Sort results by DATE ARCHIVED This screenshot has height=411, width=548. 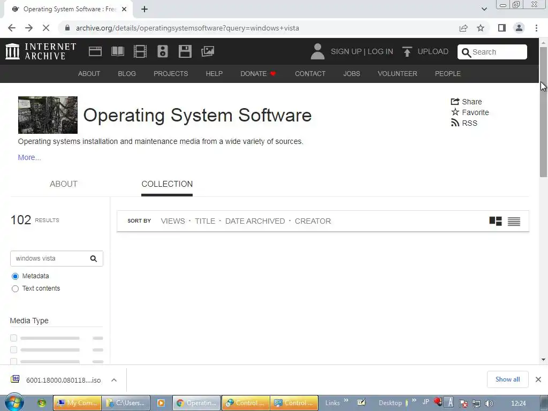coord(255,221)
